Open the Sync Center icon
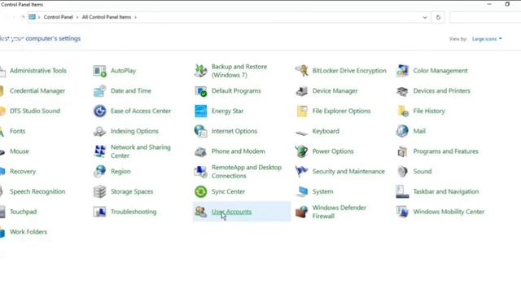 point(201,192)
